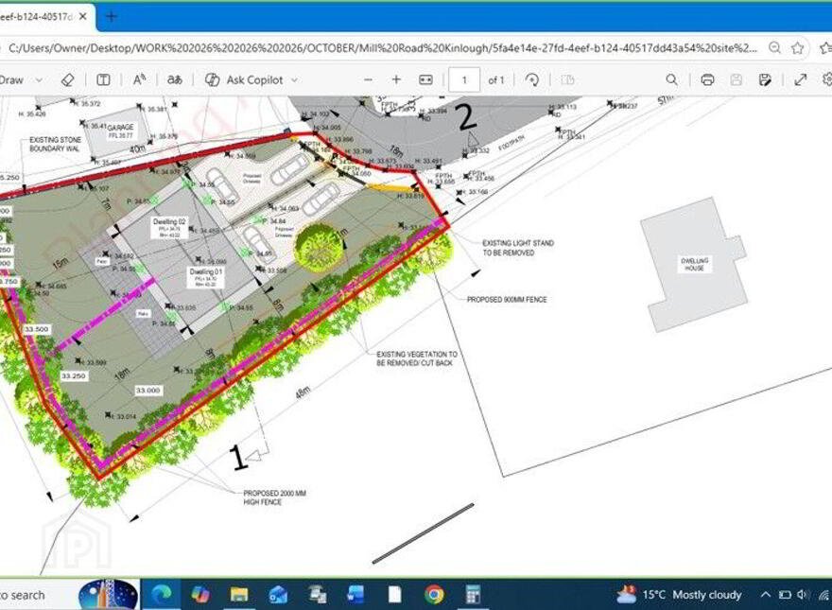Screen dimensions: 832x610
Task: Search within the PDF document
Action: click(672, 80)
